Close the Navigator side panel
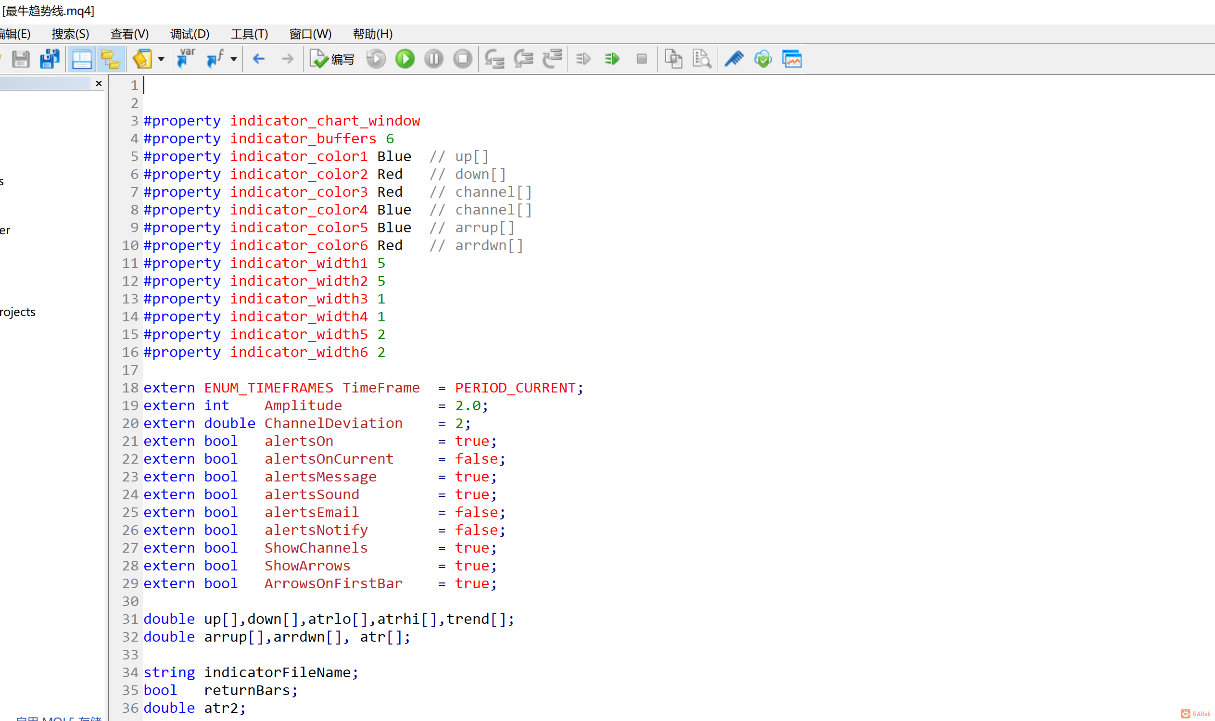This screenshot has height=721, width=1215. click(99, 84)
